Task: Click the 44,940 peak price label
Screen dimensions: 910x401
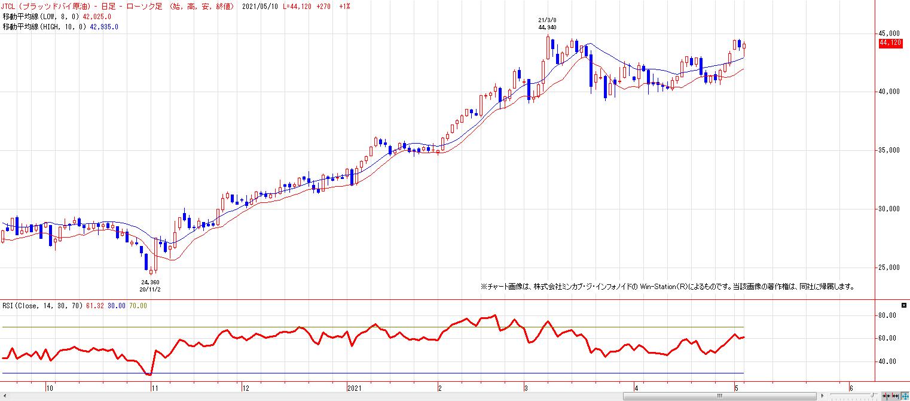Action: click(548, 28)
